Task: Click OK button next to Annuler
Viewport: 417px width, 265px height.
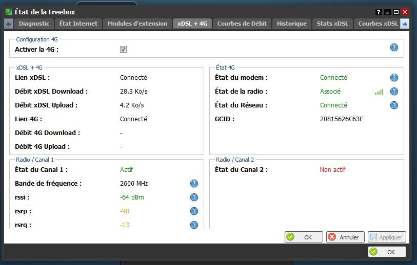Action: pyautogui.click(x=304, y=237)
